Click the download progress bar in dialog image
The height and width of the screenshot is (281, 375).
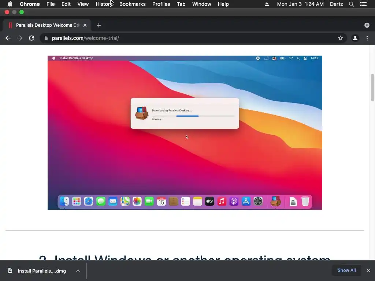click(x=193, y=116)
